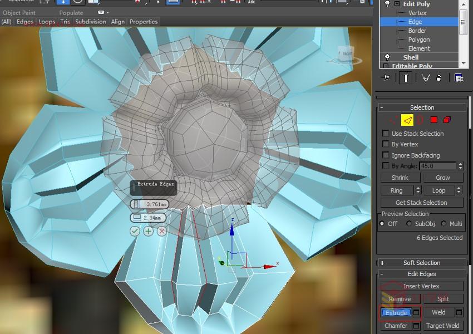Select the Element sub-object cube icon
Screen dimensions: 473x334
tap(447, 119)
